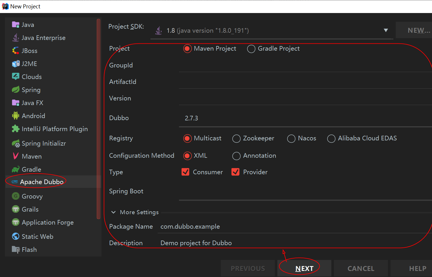Click the CANCEL button
432x277 pixels.
pyautogui.click(x=361, y=268)
